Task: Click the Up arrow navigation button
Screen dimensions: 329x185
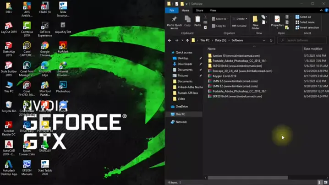Action: pyautogui.click(x=187, y=40)
